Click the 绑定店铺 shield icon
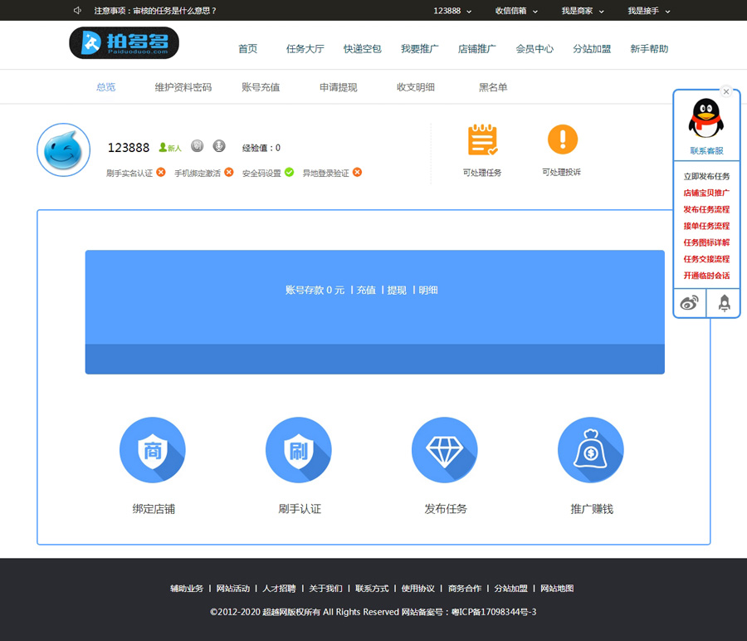Viewport: 747px width, 641px height. coord(152,450)
